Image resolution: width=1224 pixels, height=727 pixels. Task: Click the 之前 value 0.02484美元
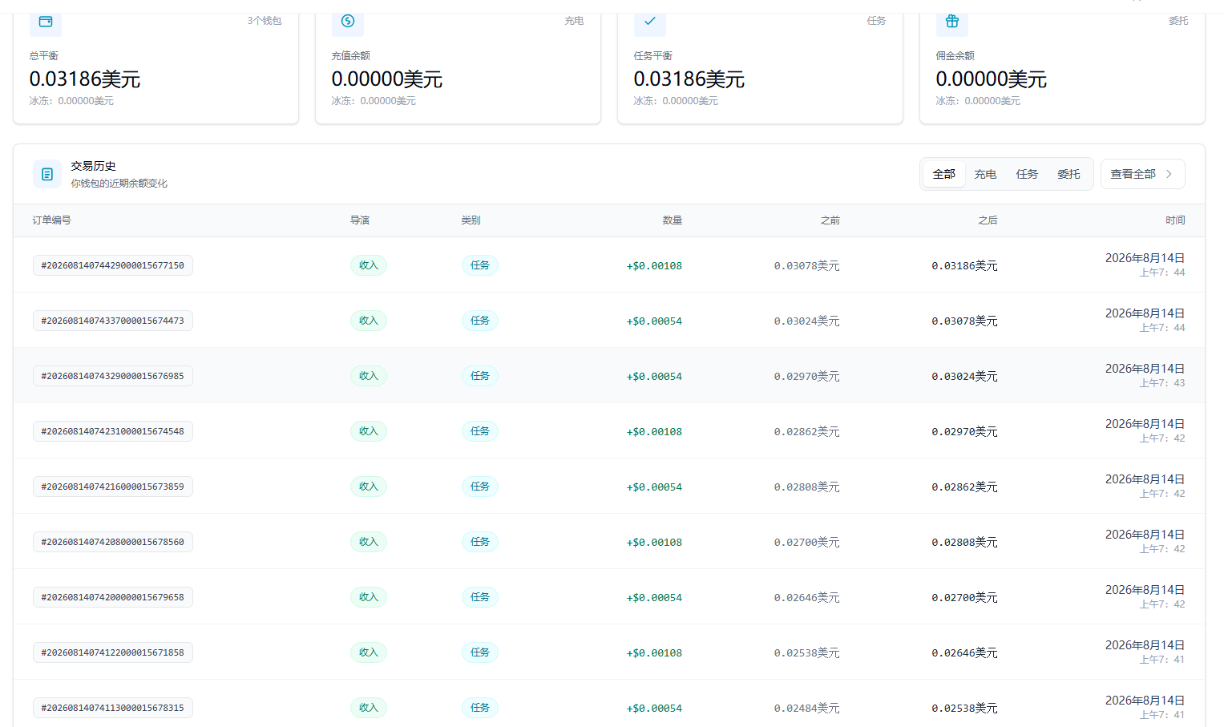(806, 709)
